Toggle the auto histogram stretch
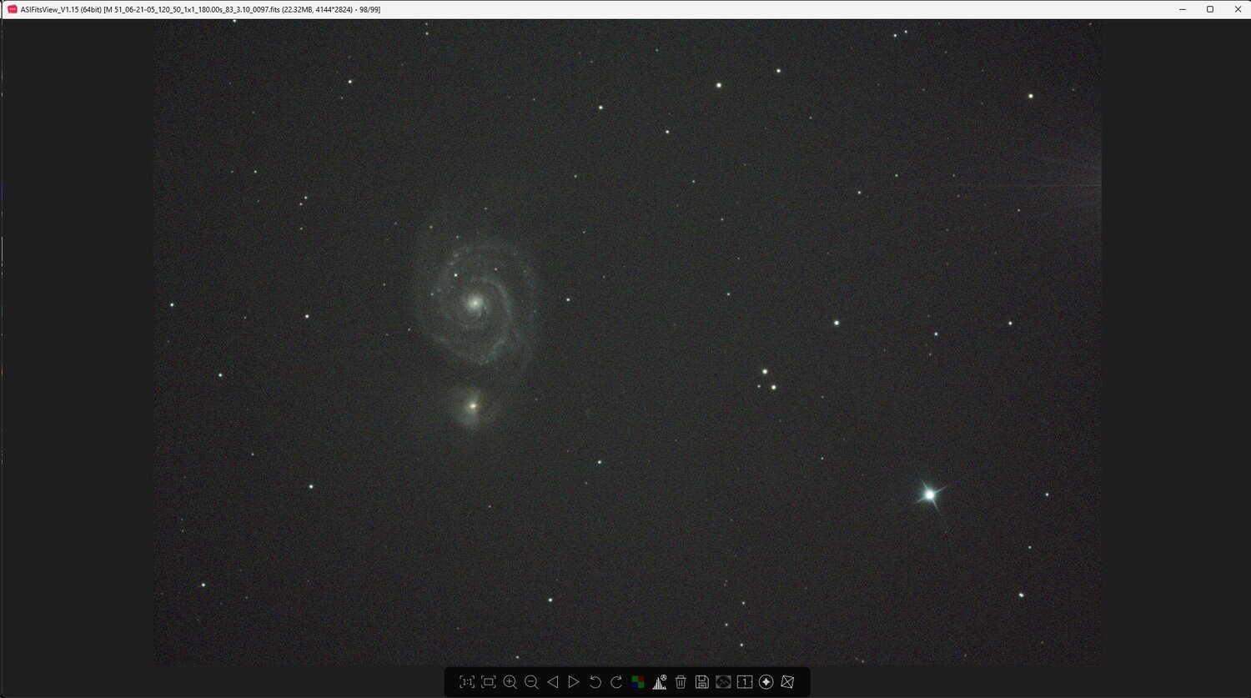The image size is (1251, 698). 660,682
